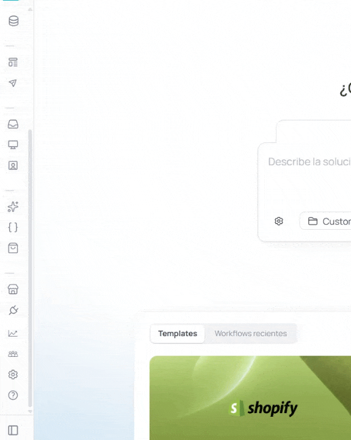The height and width of the screenshot is (440, 351).
Task: Click the help question mark icon
Action: click(13, 395)
